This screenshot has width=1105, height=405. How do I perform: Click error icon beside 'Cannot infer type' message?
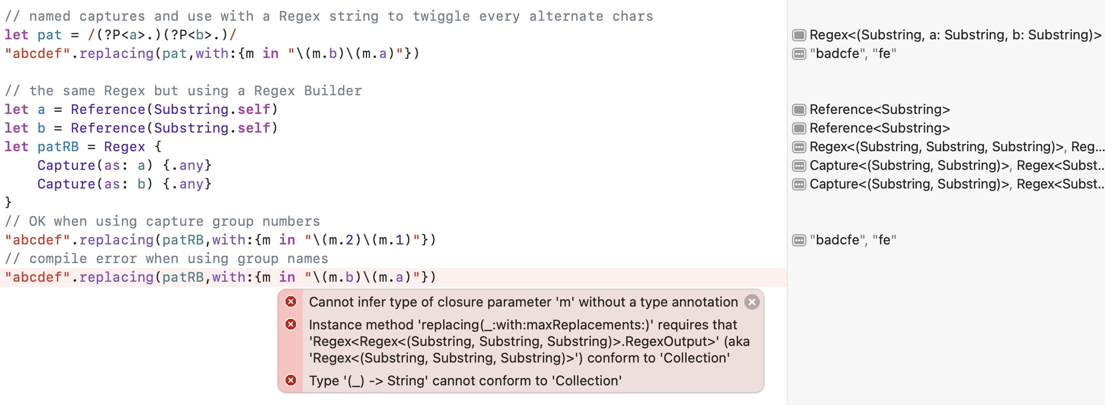coord(291,302)
